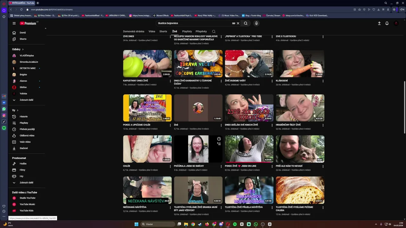
Task: Switch to Playlisty tab
Action: coord(187,31)
